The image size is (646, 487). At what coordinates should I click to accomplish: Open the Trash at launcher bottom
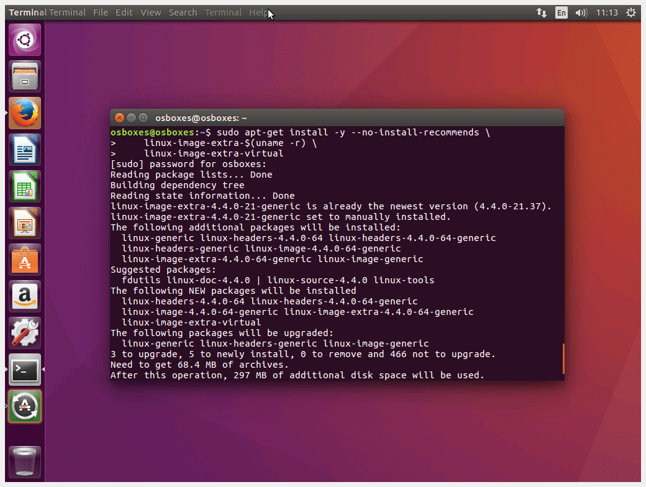(x=25, y=462)
